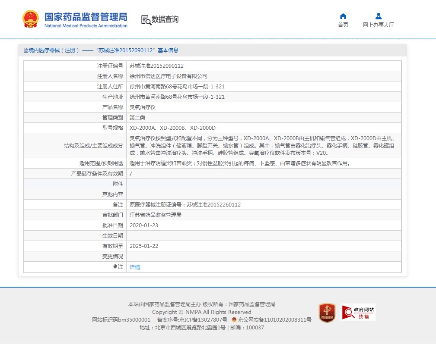Click the national emblem logo

pos(30,19)
